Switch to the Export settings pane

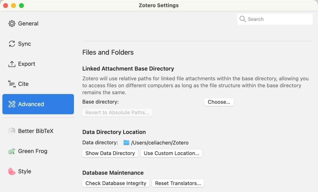(26, 64)
